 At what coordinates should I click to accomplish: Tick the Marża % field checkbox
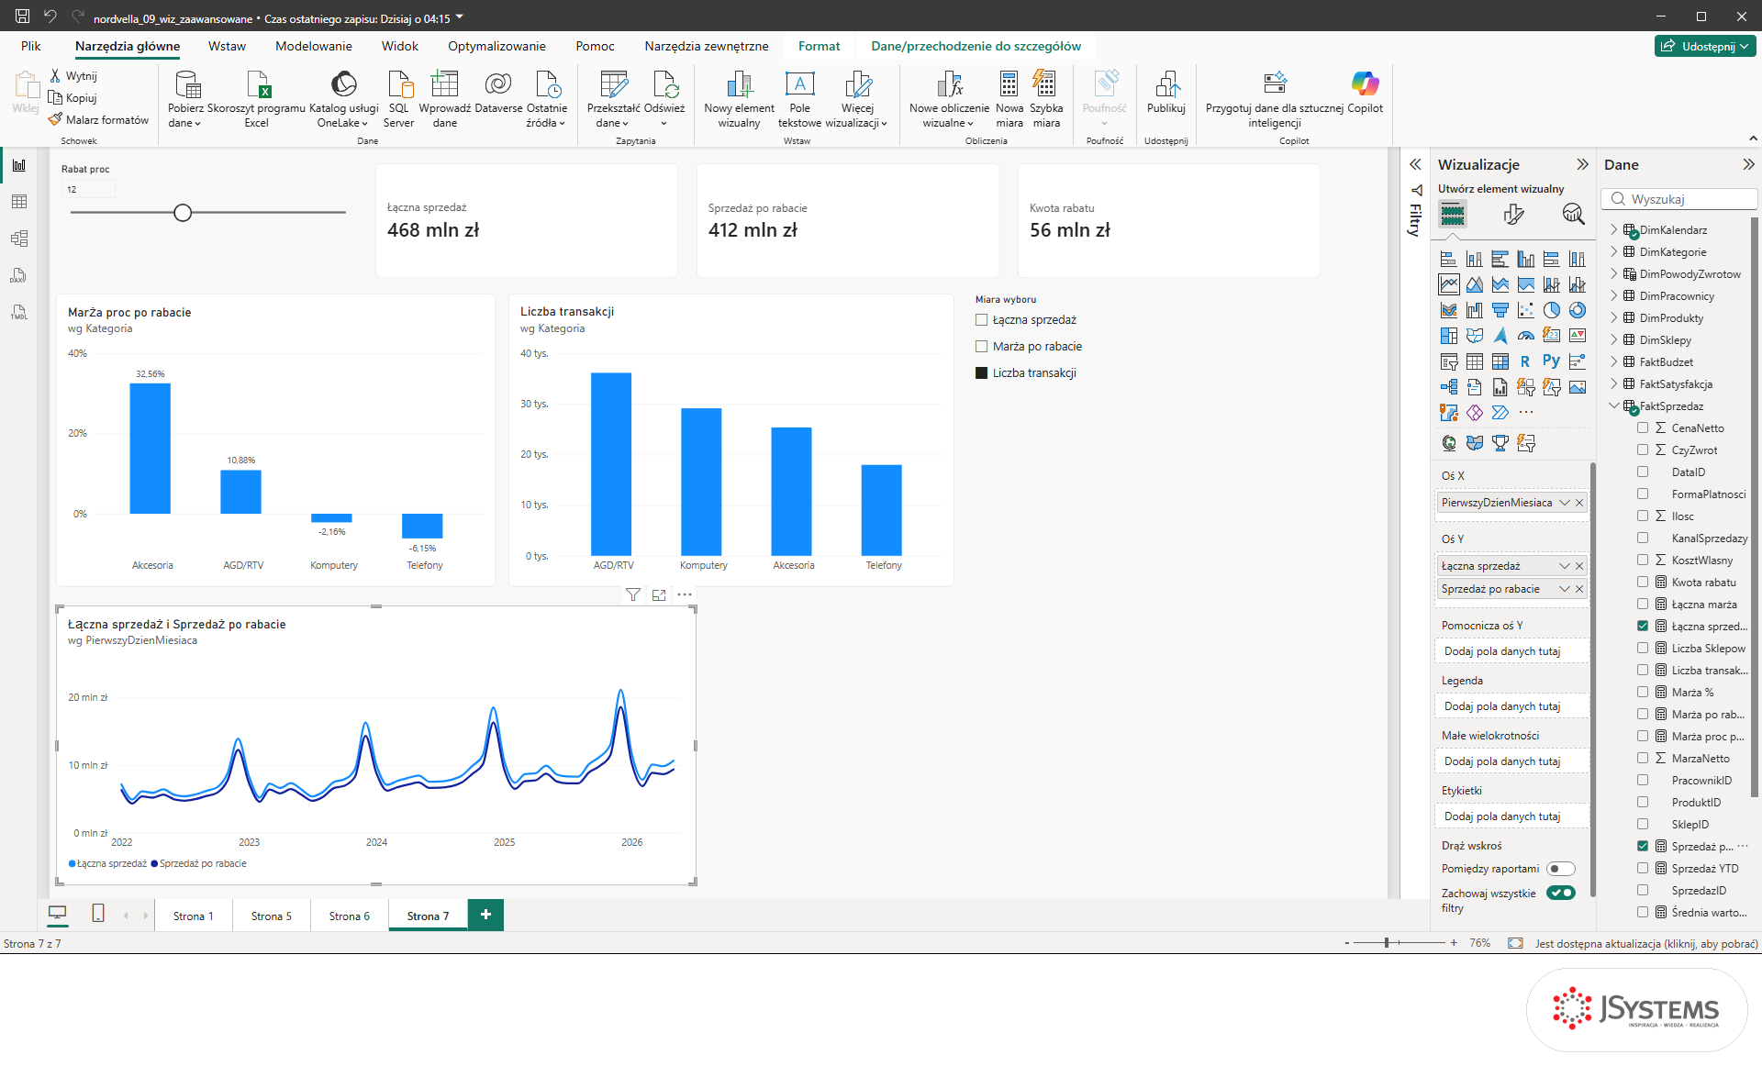point(1643,692)
